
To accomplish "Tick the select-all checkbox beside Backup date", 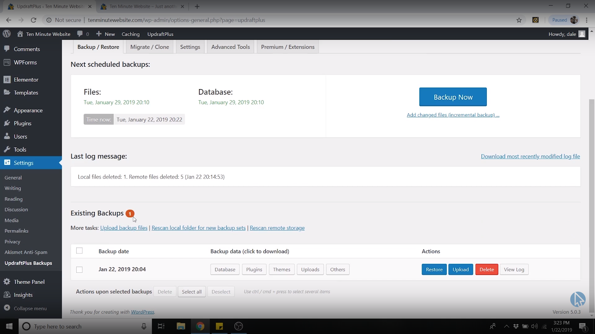I will click(79, 251).
